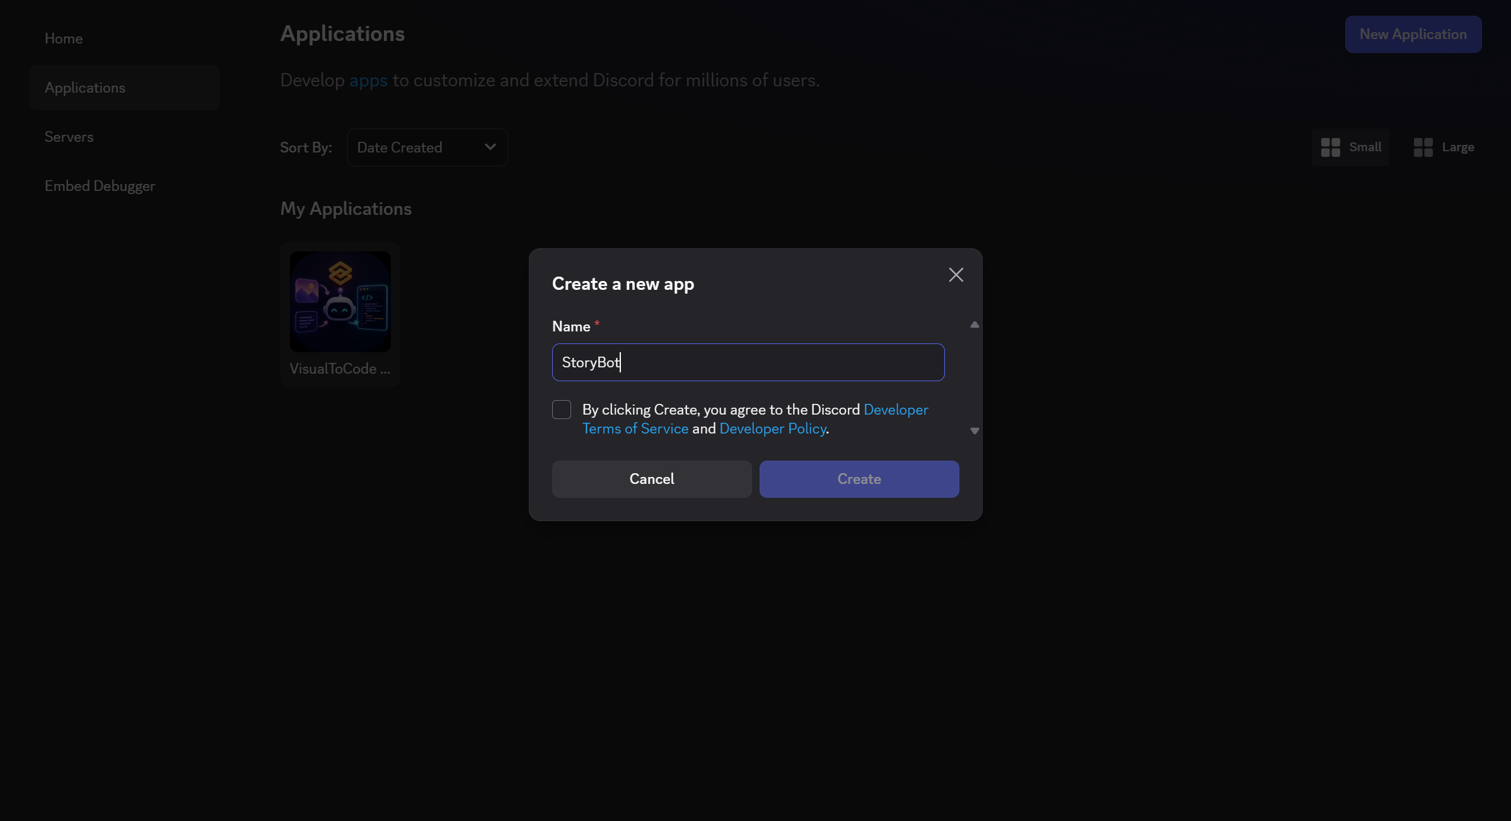1511x821 pixels.
Task: Click the Name input field with StoryBot
Action: [748, 362]
